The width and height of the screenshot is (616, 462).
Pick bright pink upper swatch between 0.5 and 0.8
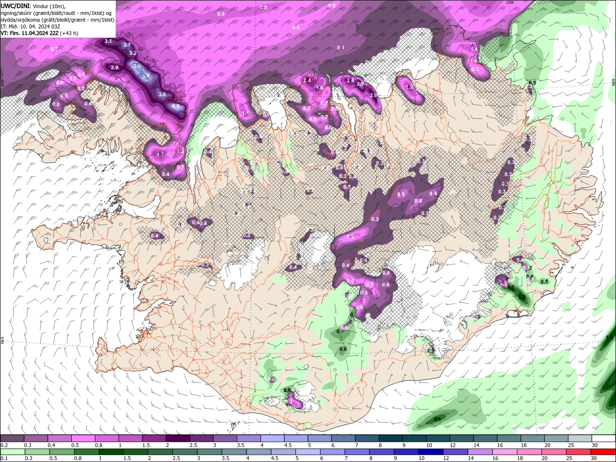(83, 438)
